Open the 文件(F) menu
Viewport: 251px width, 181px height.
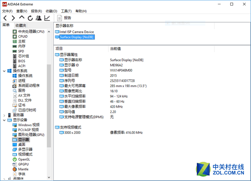pyautogui.click(x=7, y=11)
